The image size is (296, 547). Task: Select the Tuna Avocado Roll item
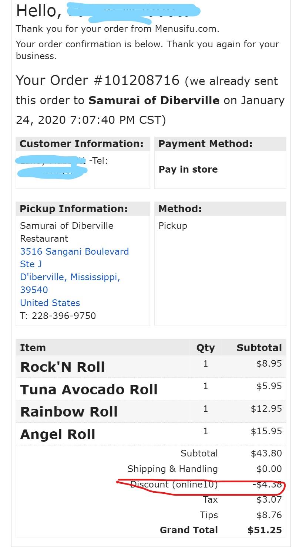pos(89,390)
